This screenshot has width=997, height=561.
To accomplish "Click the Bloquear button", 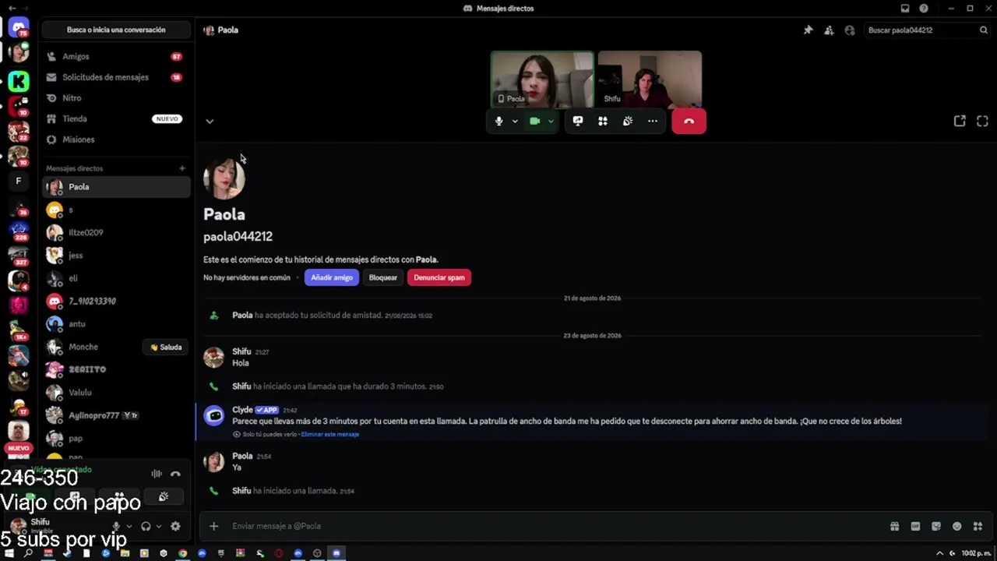I will [x=383, y=277].
